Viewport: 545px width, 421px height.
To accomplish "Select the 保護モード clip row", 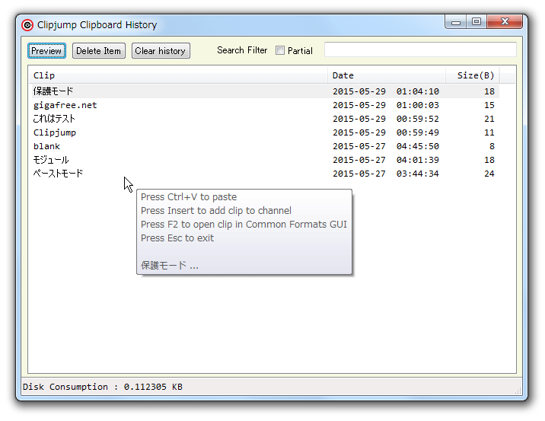I will [264, 91].
